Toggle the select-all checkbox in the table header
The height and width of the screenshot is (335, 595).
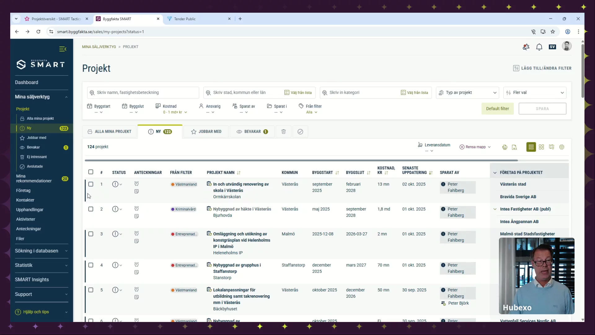pyautogui.click(x=91, y=172)
